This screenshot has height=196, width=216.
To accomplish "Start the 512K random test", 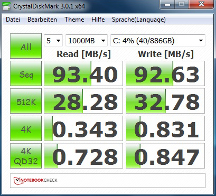I will pyautogui.click(x=26, y=101).
